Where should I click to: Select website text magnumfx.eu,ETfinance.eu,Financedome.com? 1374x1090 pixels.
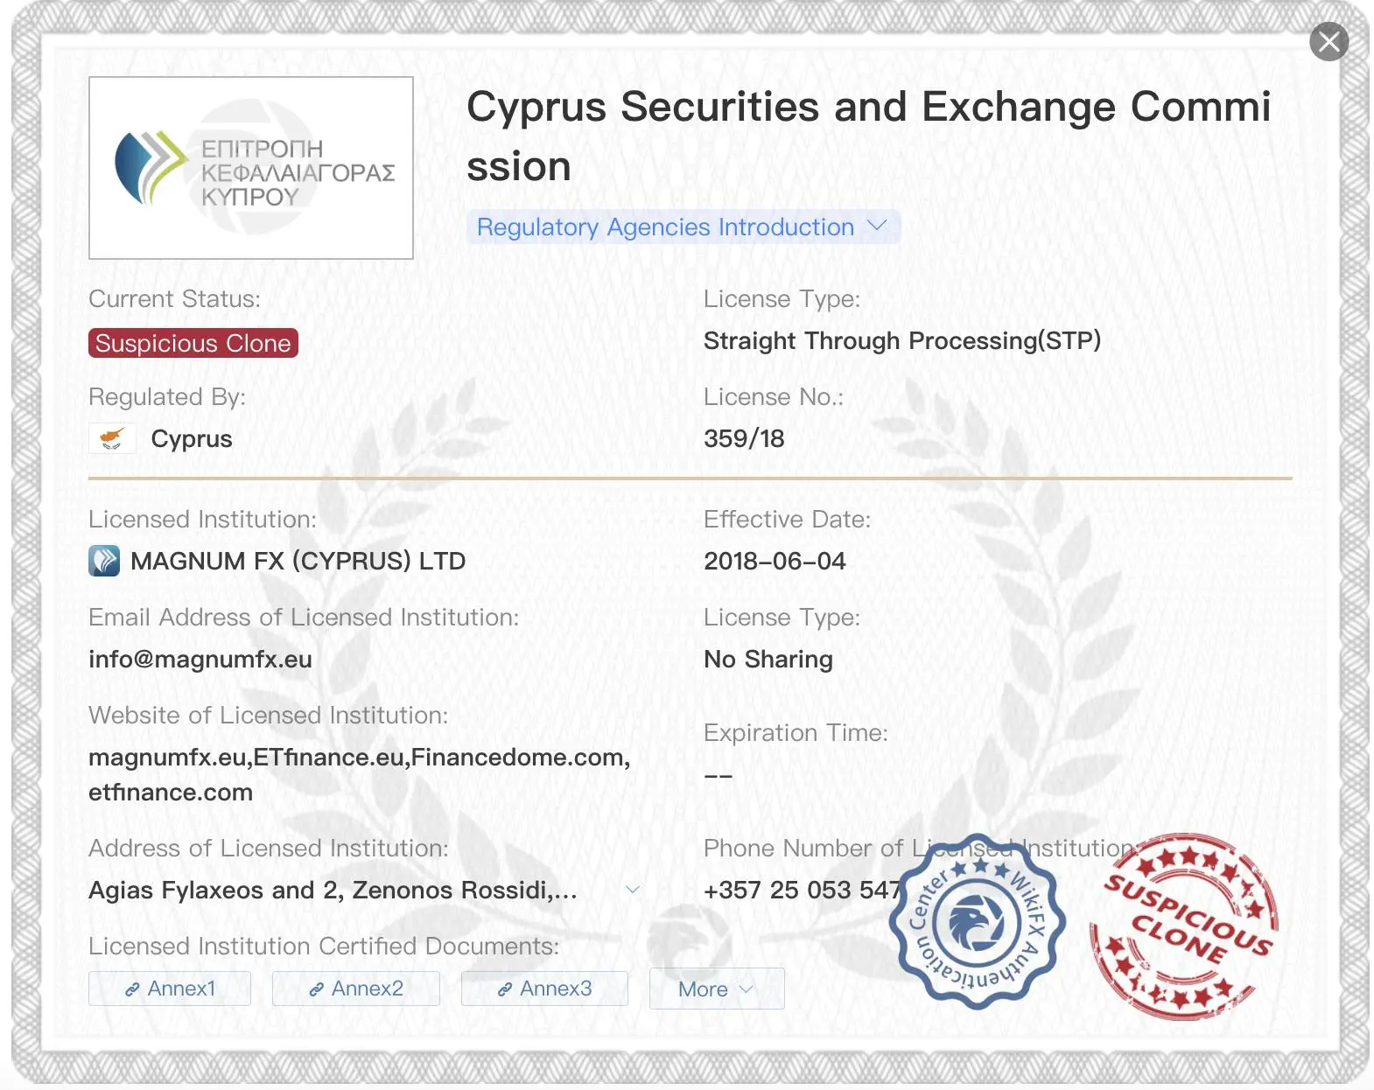point(360,757)
